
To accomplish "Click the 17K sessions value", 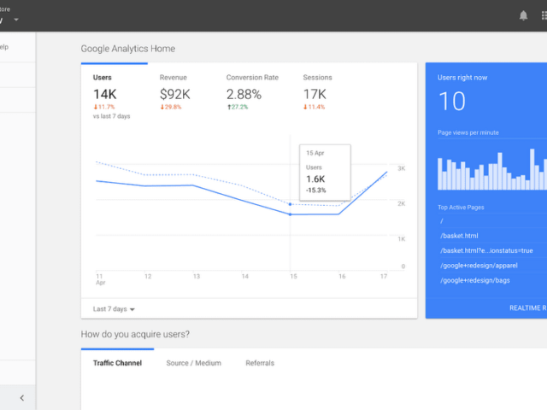I will tap(315, 94).
